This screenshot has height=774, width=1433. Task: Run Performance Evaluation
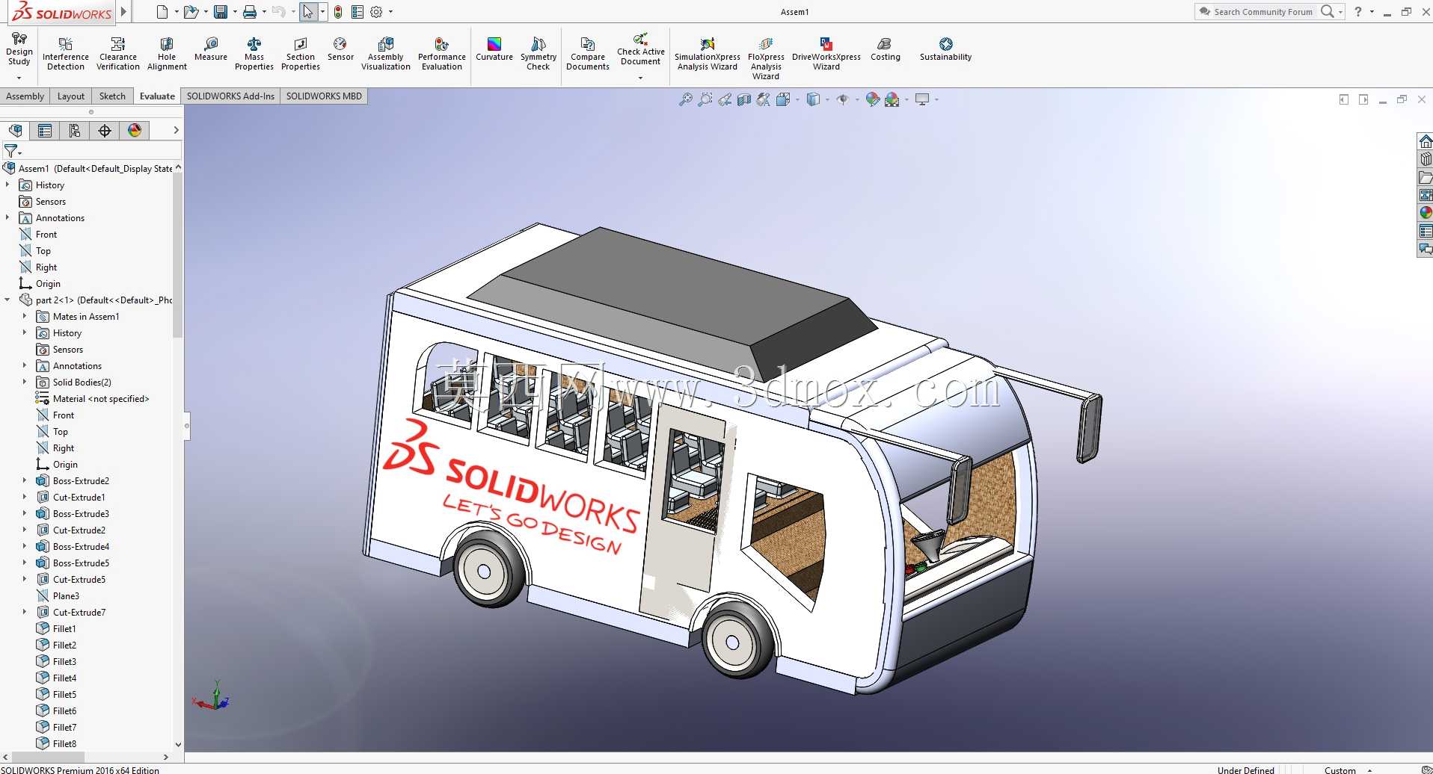coord(442,54)
